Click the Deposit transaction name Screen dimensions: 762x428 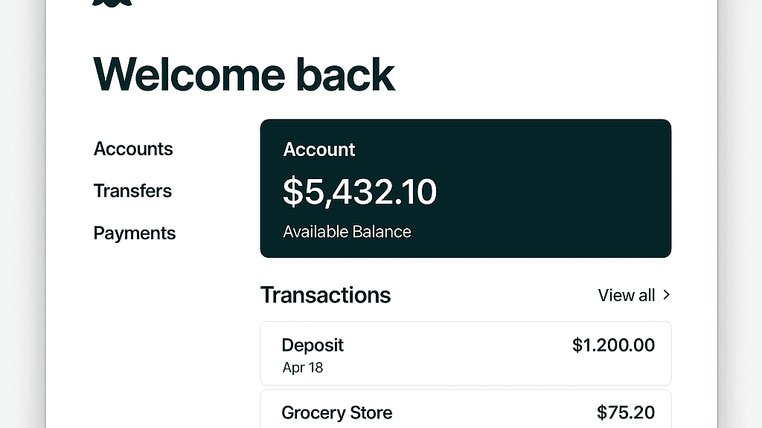click(313, 345)
